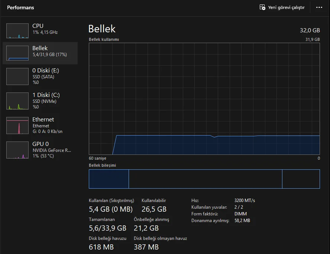Click the 2 / 2 slots value

[x=239, y=207]
